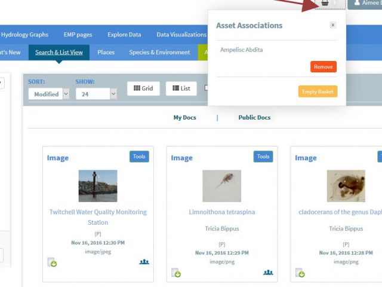
Task: Switch to Grid view
Action: coord(143,88)
